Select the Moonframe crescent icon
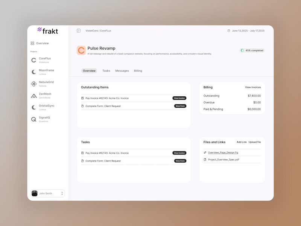Viewport: 301px width, 226px height. click(x=34, y=72)
